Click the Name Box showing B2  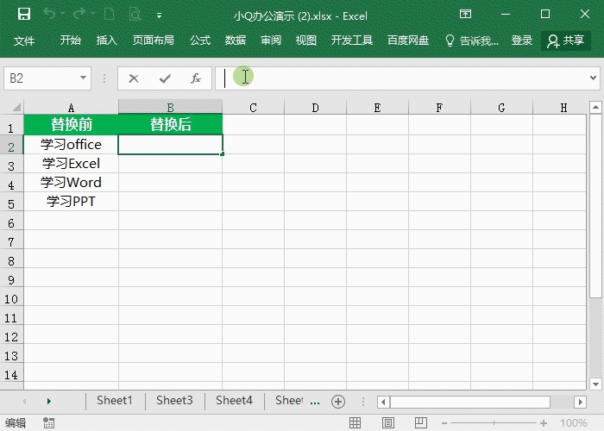40,78
